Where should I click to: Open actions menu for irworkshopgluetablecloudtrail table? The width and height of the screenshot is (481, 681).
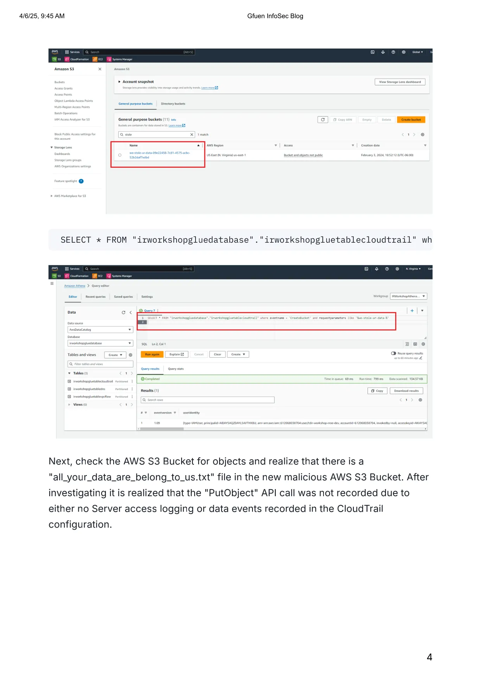(132, 381)
